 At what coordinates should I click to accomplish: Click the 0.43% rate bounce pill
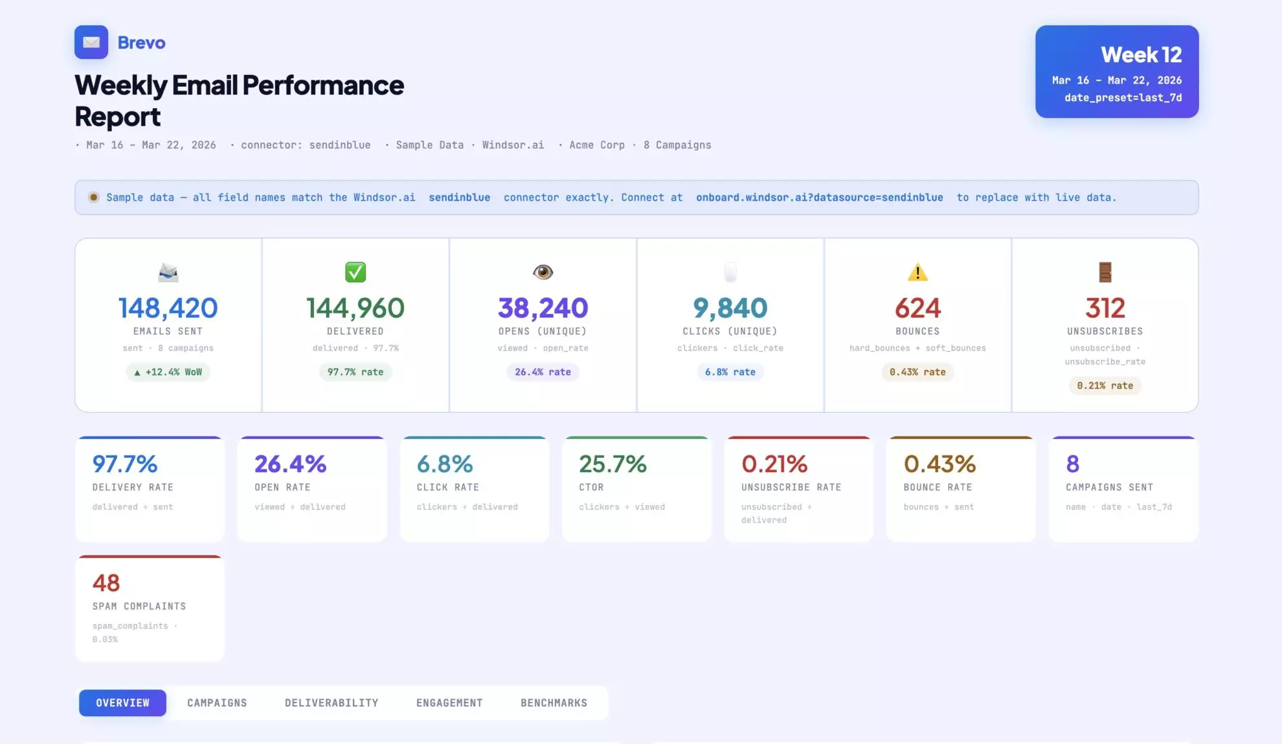(917, 372)
